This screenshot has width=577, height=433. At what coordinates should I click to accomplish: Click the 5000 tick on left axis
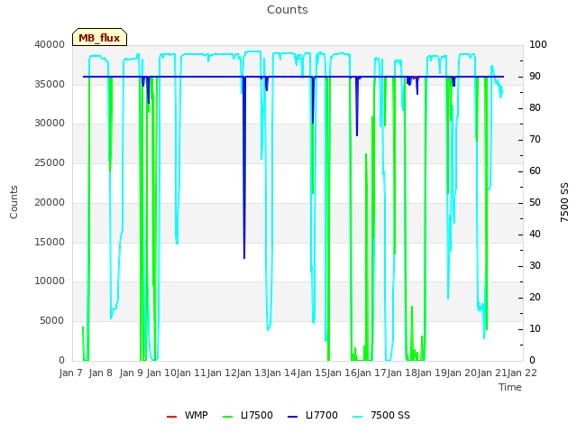[x=52, y=321]
